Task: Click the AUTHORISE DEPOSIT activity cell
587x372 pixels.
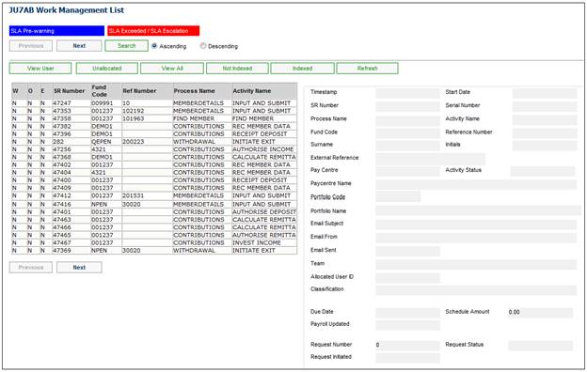Action: pyautogui.click(x=264, y=211)
